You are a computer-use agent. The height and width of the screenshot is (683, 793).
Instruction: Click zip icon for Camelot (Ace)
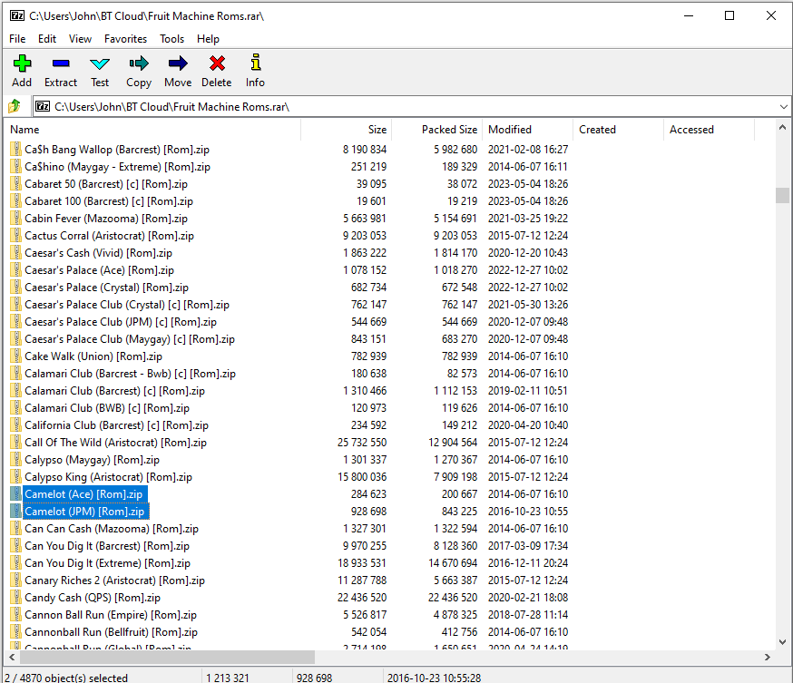click(x=16, y=494)
